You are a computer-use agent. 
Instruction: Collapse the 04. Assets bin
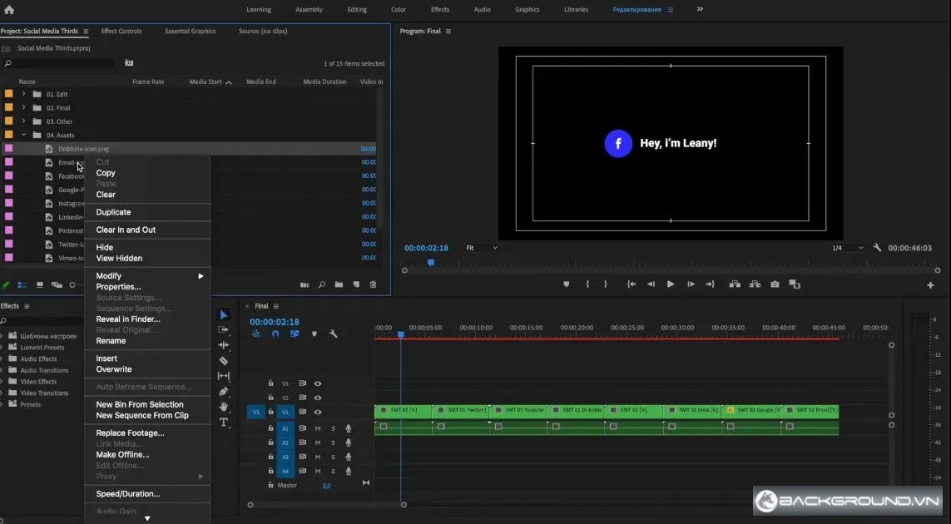(x=23, y=135)
